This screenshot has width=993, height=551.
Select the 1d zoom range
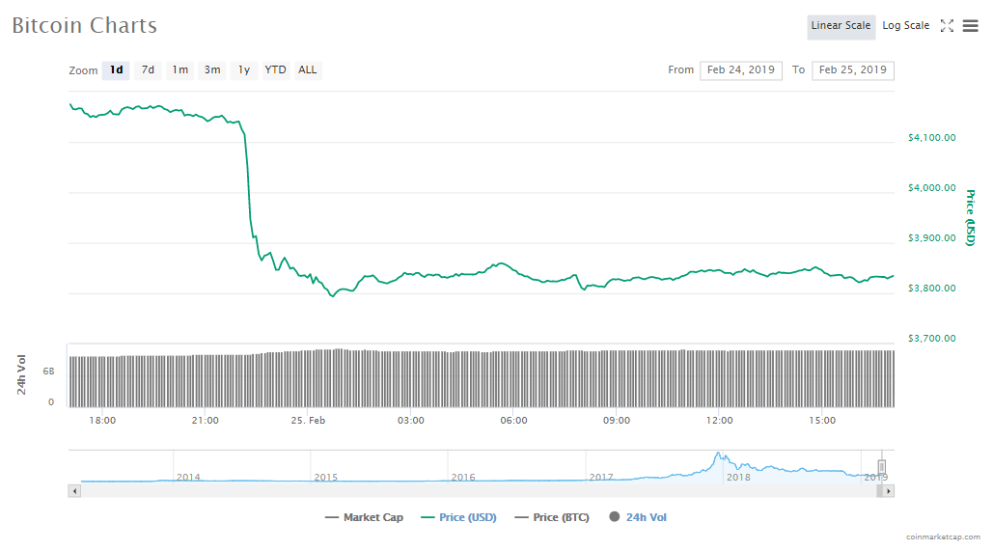(x=116, y=69)
